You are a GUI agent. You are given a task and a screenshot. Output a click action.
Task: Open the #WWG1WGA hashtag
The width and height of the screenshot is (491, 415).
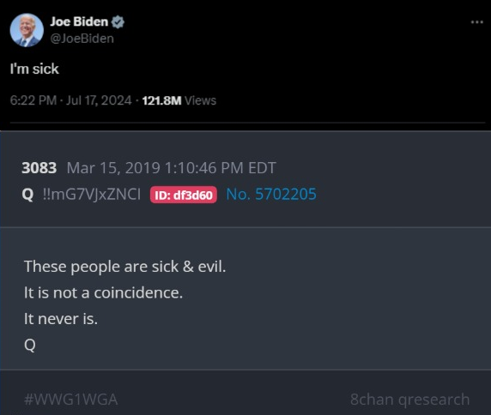click(x=70, y=400)
